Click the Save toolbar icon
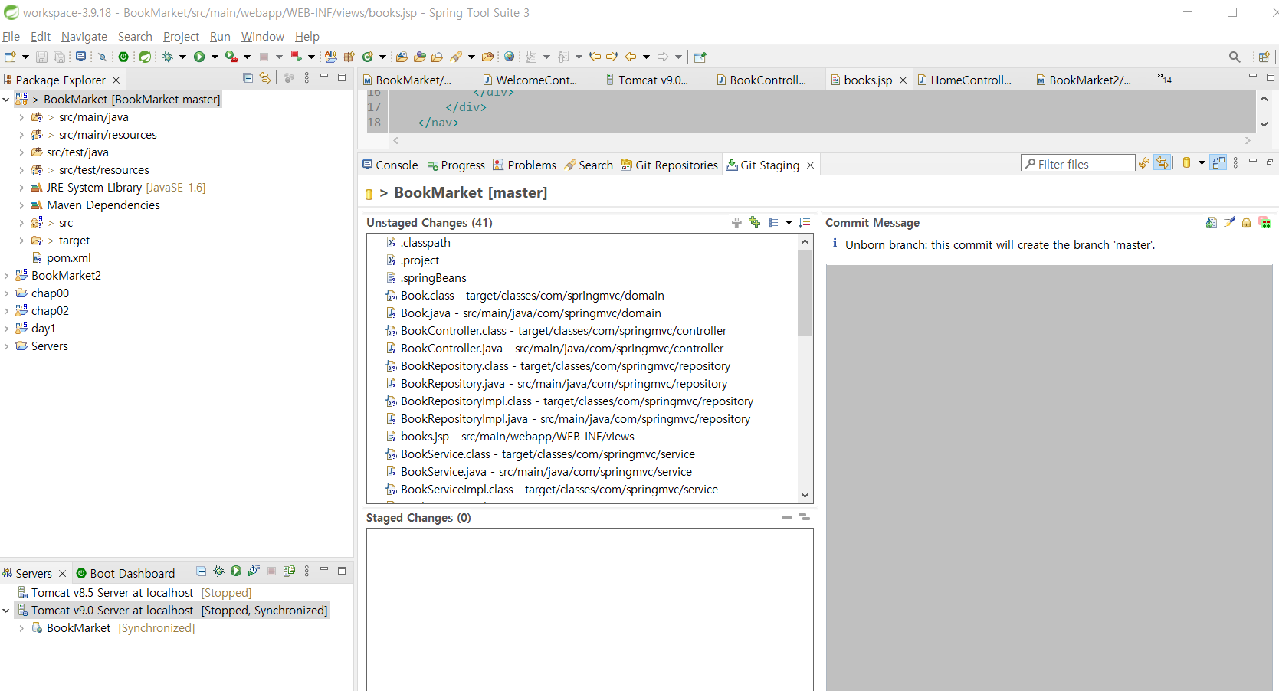The image size is (1279, 691). 41,57
